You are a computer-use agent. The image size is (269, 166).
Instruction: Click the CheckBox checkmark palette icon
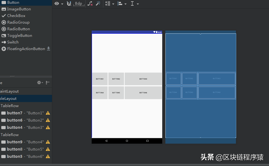pos(3,16)
